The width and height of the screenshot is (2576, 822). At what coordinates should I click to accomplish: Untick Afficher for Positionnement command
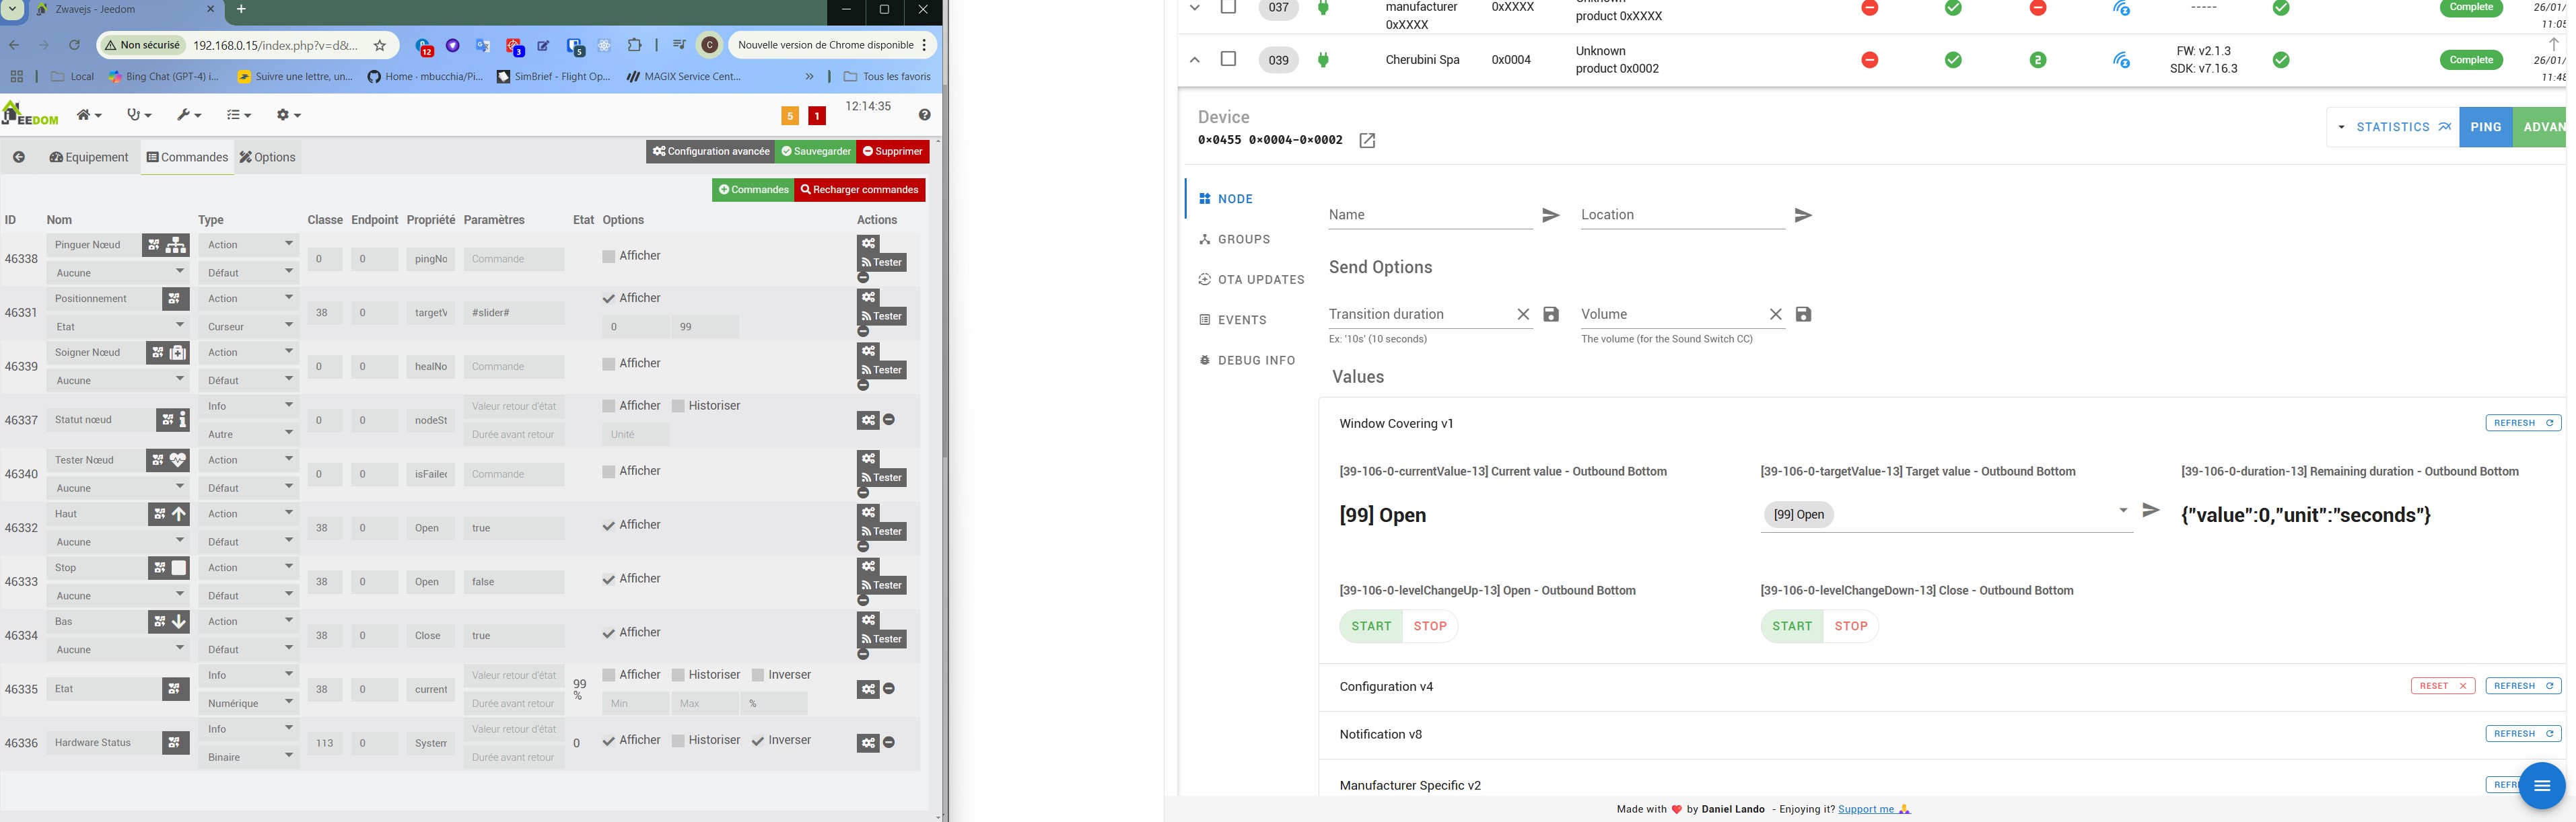click(x=608, y=299)
